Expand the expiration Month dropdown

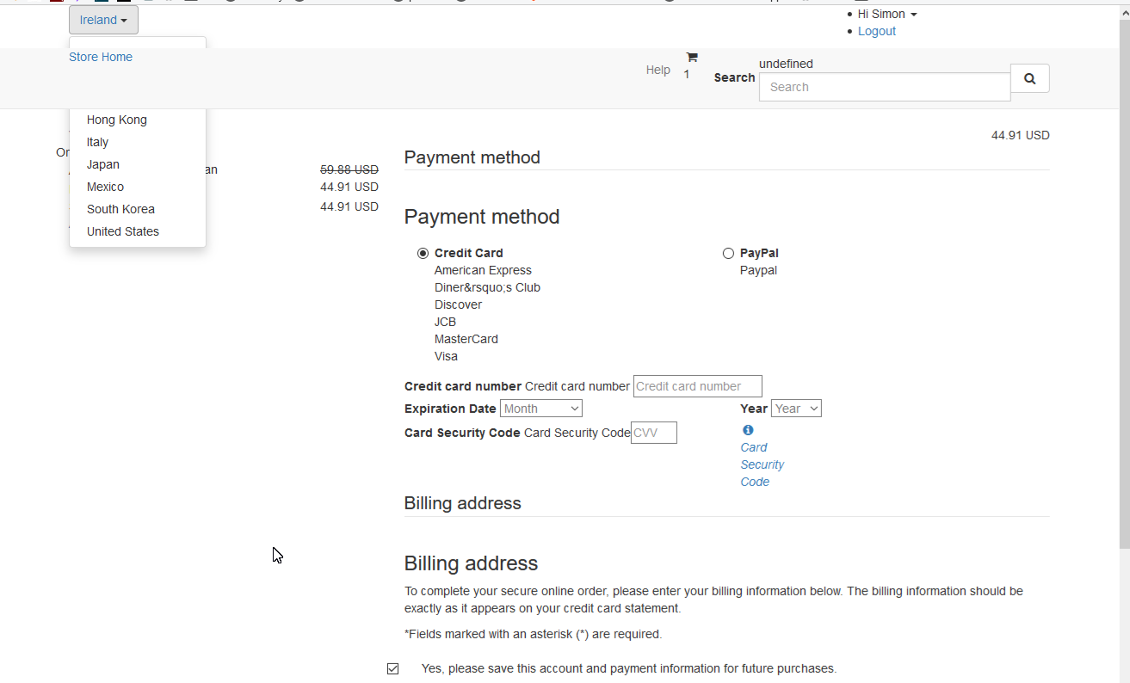pyautogui.click(x=540, y=409)
